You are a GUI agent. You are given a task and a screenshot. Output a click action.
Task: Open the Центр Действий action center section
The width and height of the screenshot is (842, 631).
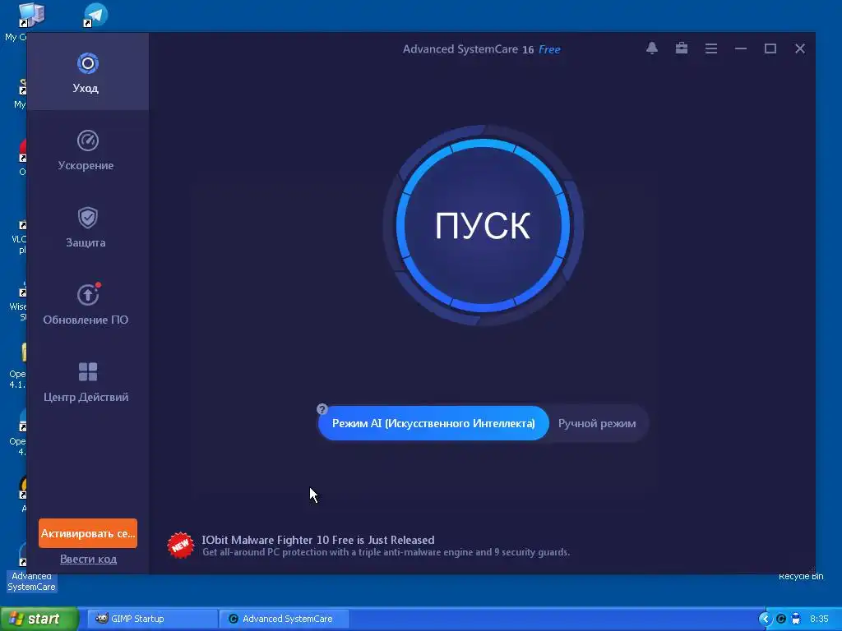tap(87, 381)
